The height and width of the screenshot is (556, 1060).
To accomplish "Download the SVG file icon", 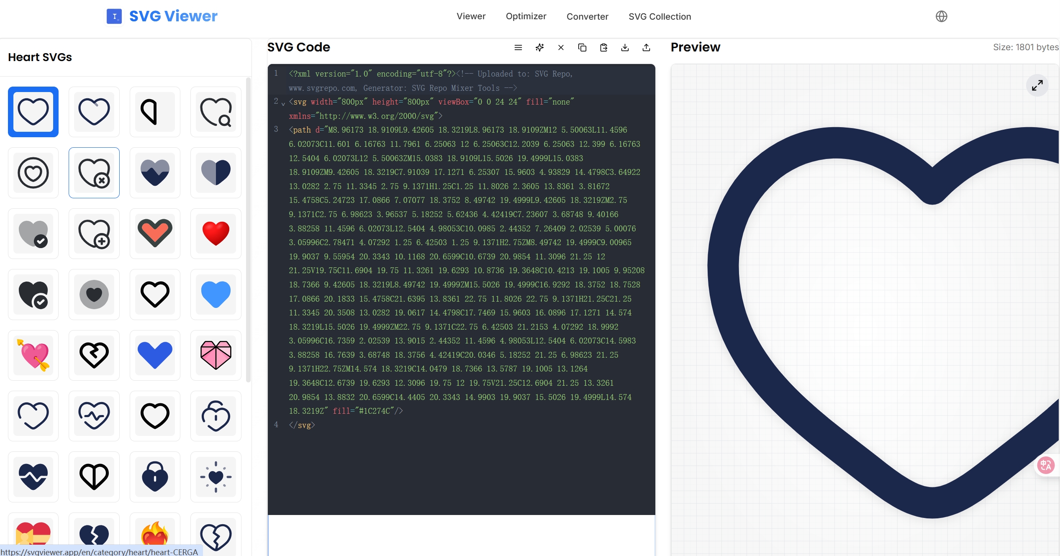I will pos(625,48).
